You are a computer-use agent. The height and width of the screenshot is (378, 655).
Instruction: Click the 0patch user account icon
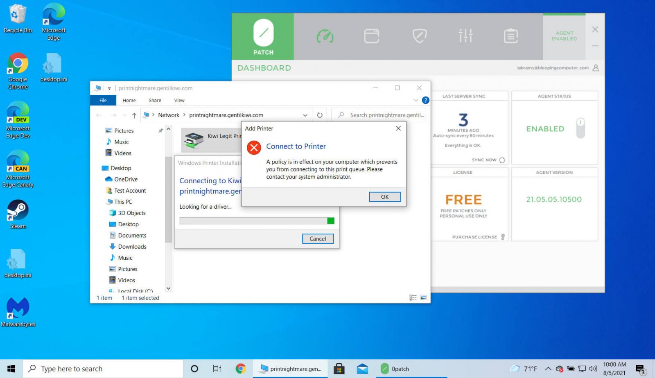596,68
